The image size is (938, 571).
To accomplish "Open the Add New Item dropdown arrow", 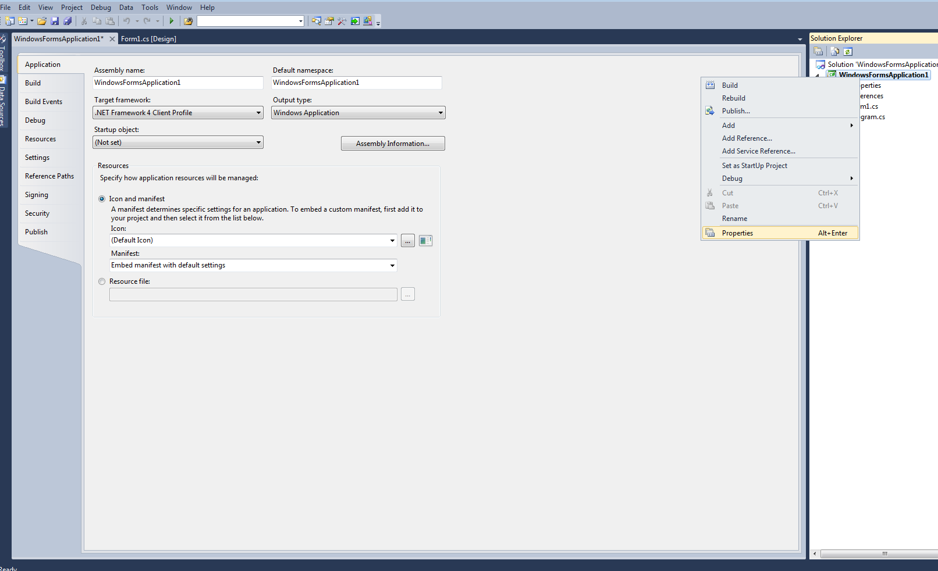I will point(31,21).
